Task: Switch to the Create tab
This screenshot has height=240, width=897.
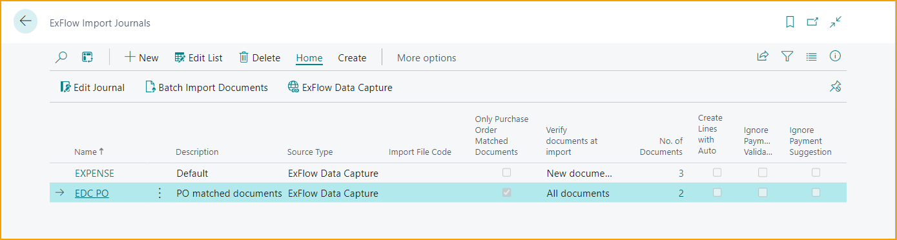Action: coord(352,57)
